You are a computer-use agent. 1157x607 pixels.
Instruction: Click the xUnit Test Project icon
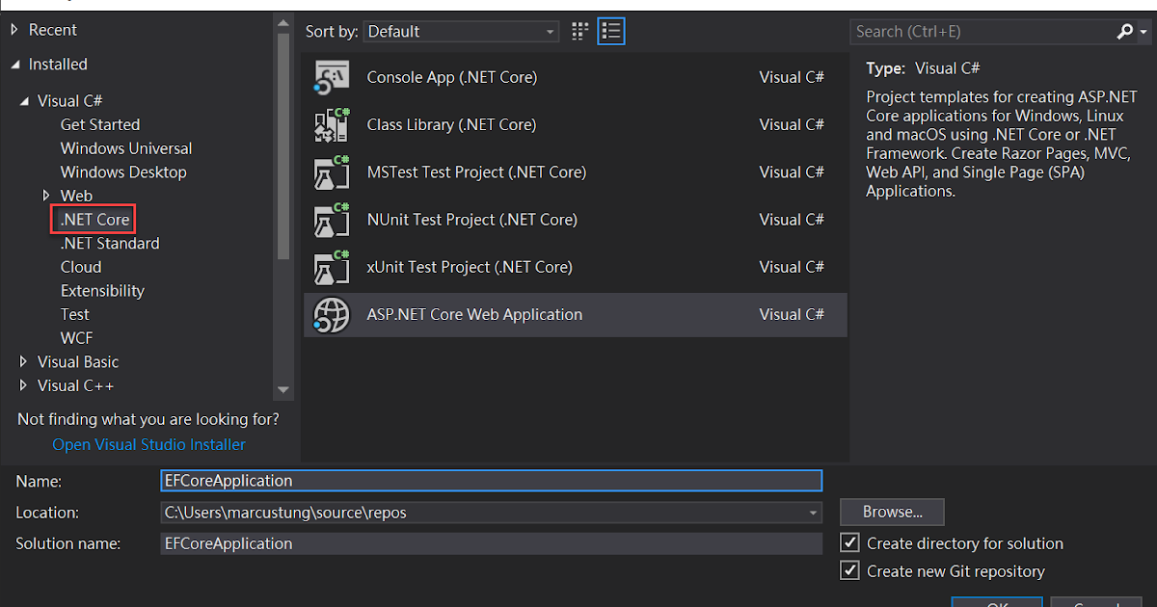point(332,267)
